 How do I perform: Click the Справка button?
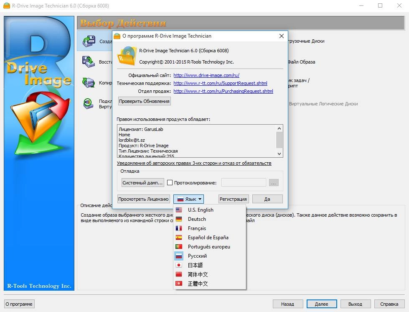(x=389, y=304)
